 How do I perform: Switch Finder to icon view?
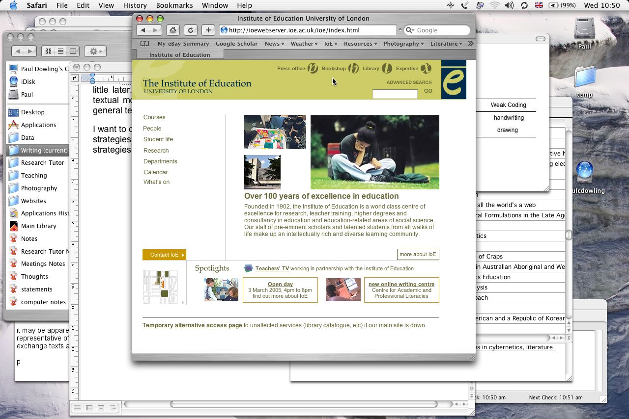(x=48, y=51)
